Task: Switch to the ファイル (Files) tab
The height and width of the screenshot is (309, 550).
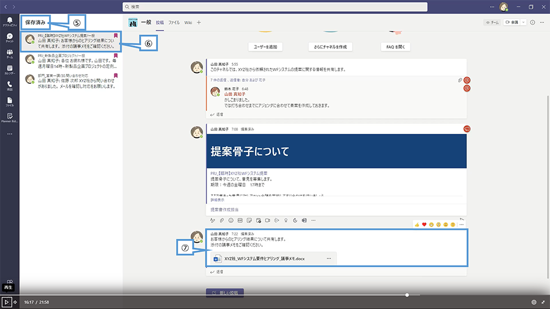Action: pyautogui.click(x=174, y=23)
